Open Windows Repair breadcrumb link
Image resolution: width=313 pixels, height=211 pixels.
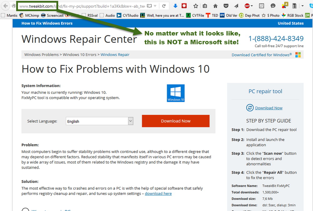pyautogui.click(x=115, y=55)
